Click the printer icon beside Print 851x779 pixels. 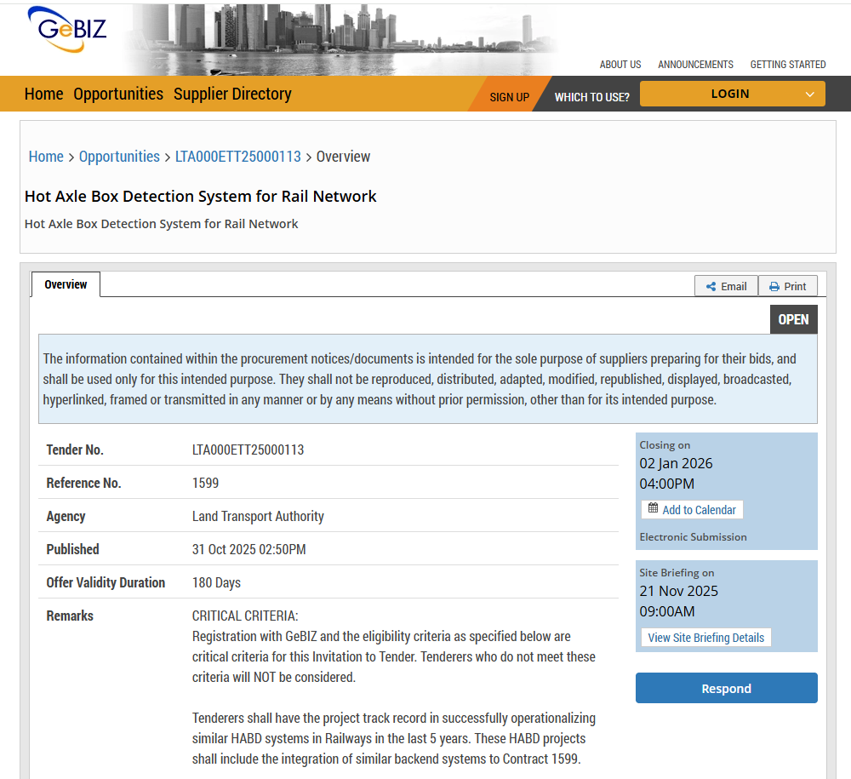[774, 287]
